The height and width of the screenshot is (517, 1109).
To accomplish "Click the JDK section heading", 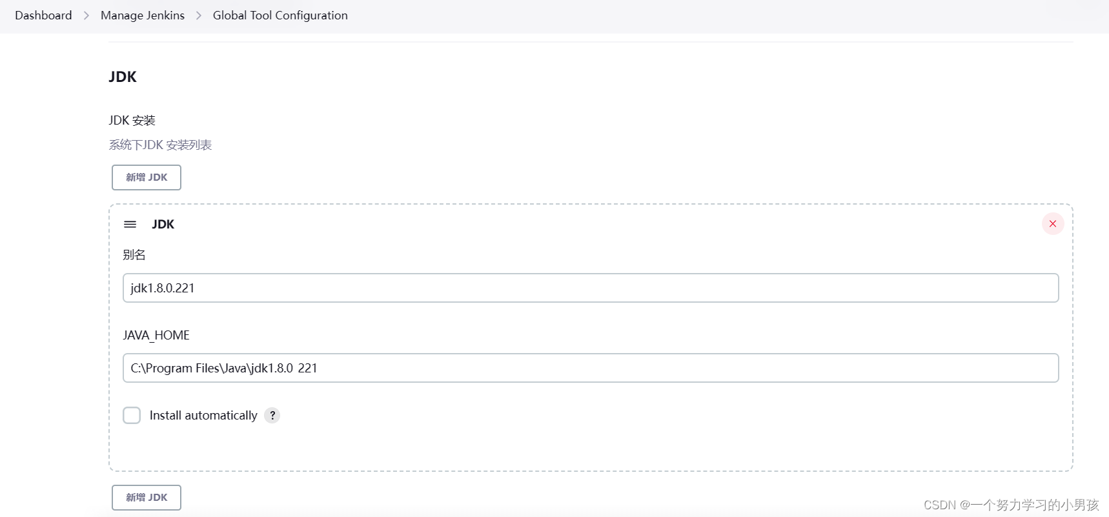I will coord(123,77).
